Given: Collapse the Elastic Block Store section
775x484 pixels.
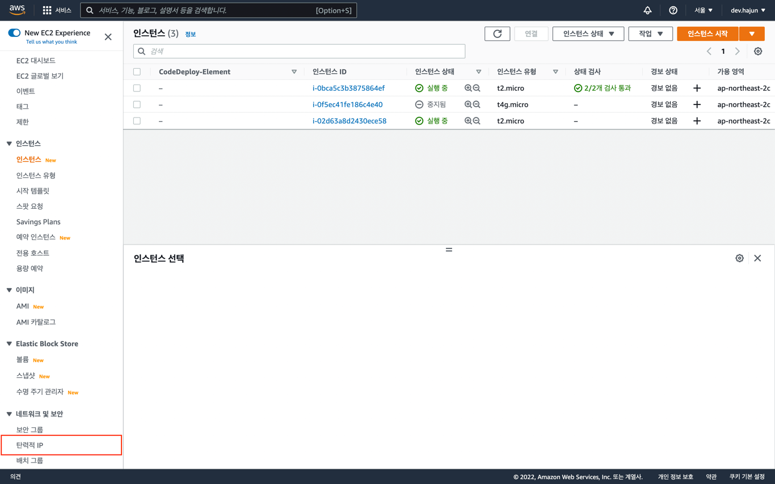Looking at the screenshot, I should (9, 344).
